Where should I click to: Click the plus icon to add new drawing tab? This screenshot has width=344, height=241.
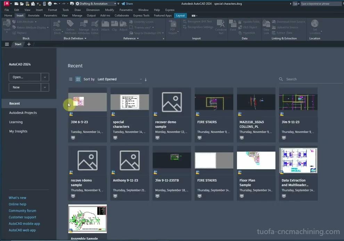(x=29, y=44)
